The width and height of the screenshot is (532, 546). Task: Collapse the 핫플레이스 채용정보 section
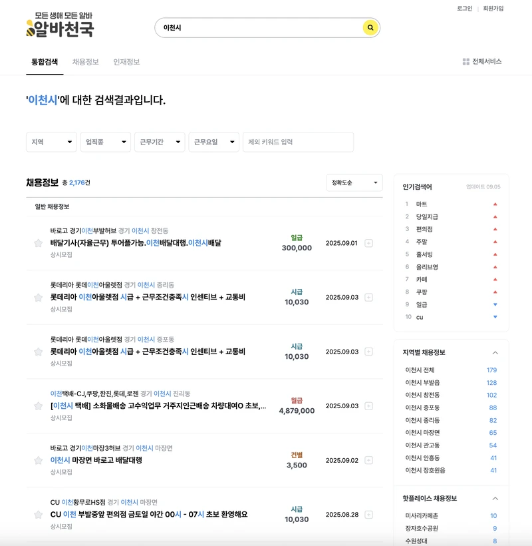point(494,497)
